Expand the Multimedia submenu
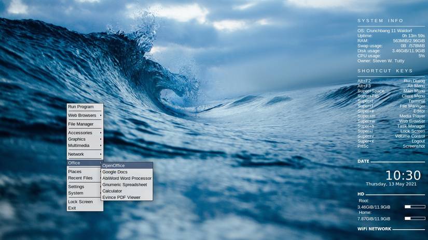428x240 pixels. 85,145
